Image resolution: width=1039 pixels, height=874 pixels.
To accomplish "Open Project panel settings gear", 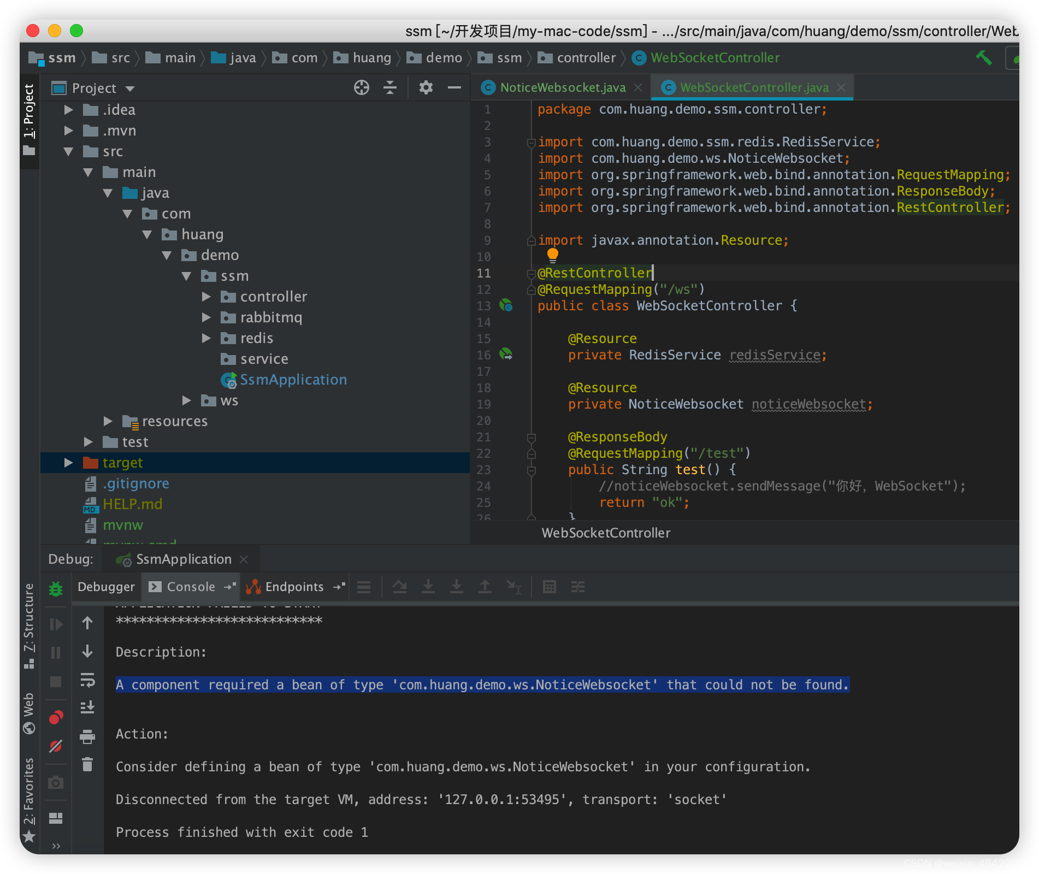I will (426, 87).
